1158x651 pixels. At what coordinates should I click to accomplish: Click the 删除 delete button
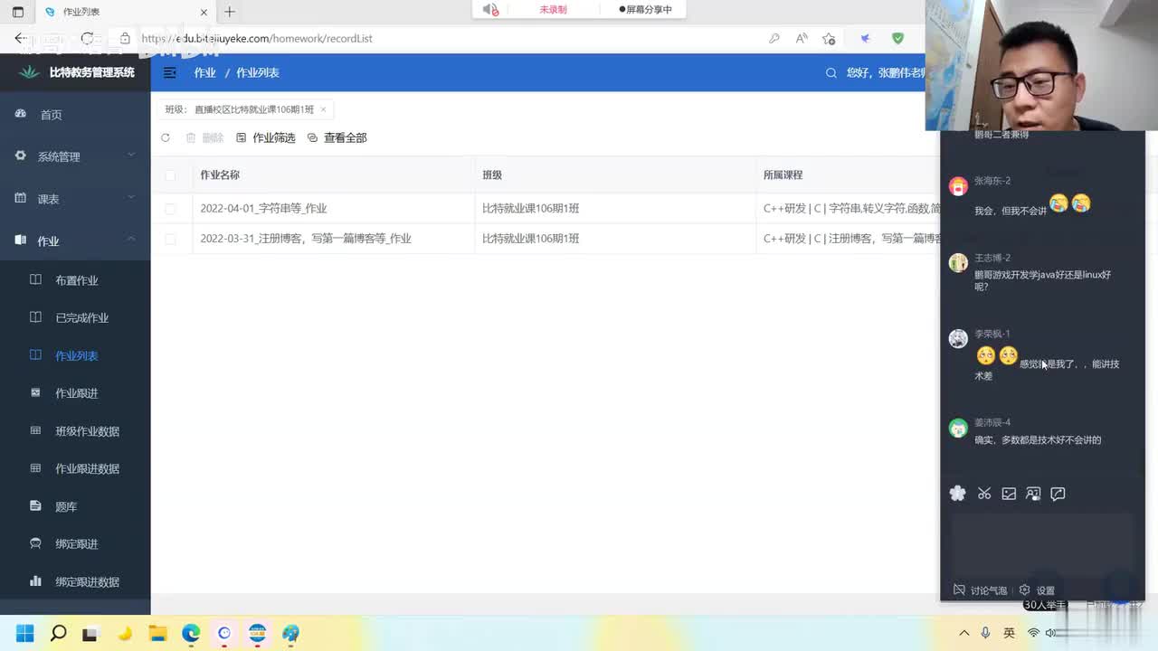coord(204,137)
